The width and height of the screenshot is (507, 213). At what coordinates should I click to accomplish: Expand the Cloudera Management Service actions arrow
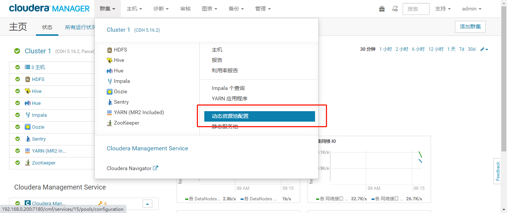[147, 204]
